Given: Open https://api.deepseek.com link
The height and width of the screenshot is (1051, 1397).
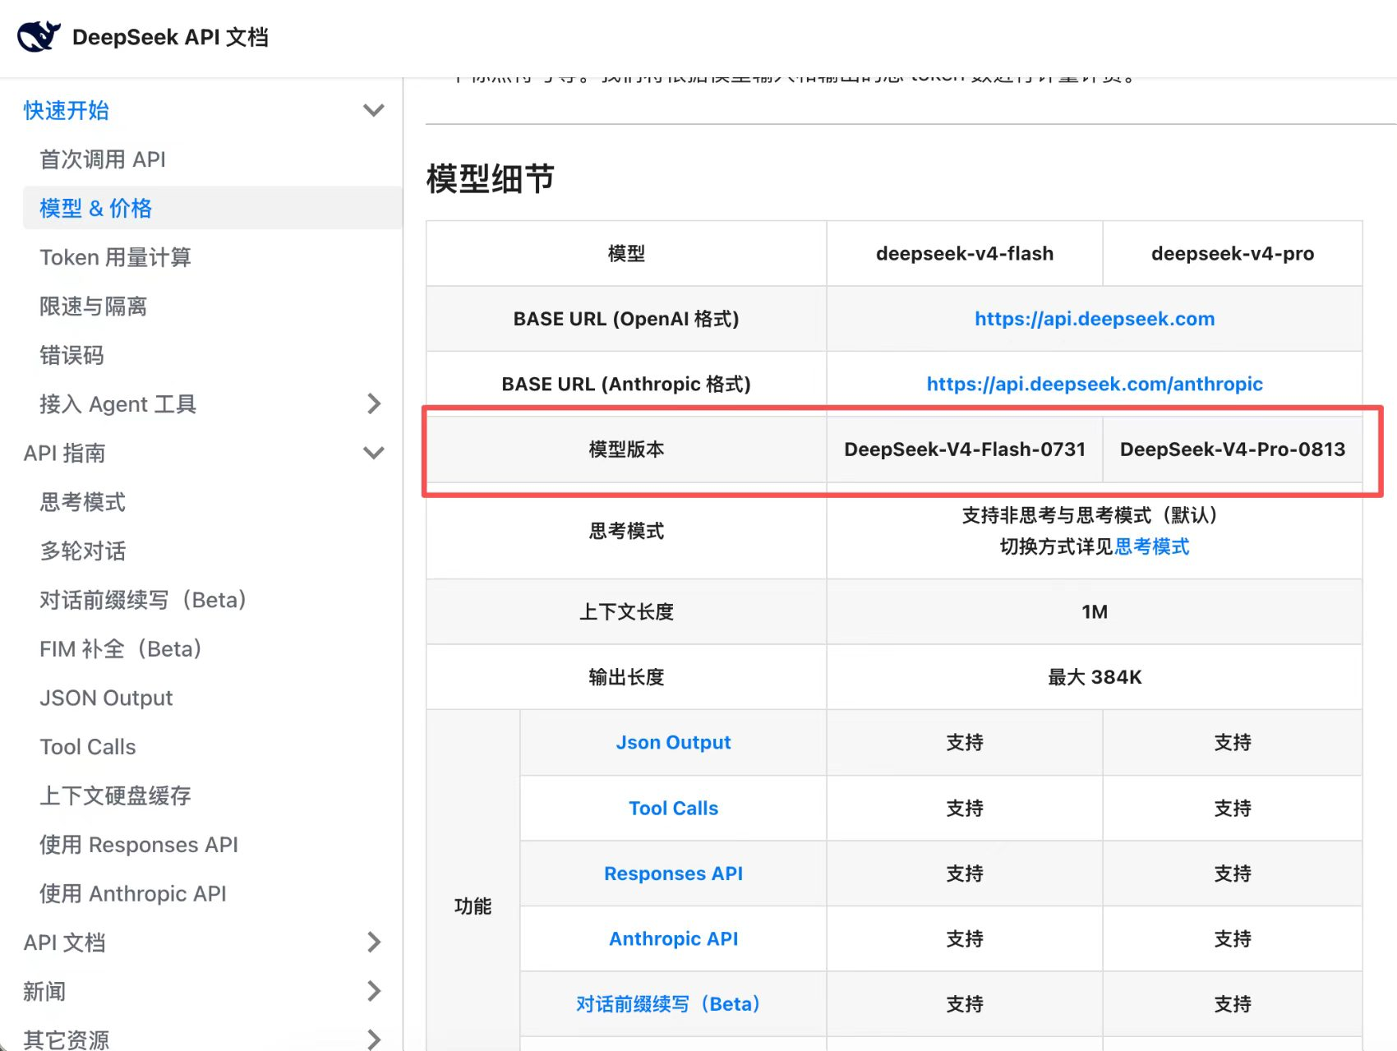Looking at the screenshot, I should coord(1095,319).
